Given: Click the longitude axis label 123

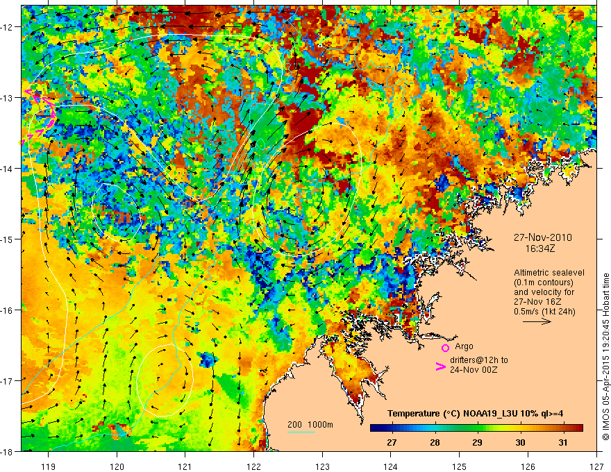Looking at the screenshot, I should click(x=322, y=466).
